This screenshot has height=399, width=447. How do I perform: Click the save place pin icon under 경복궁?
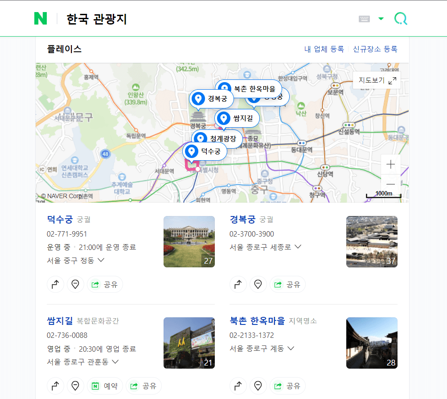pyautogui.click(x=258, y=284)
